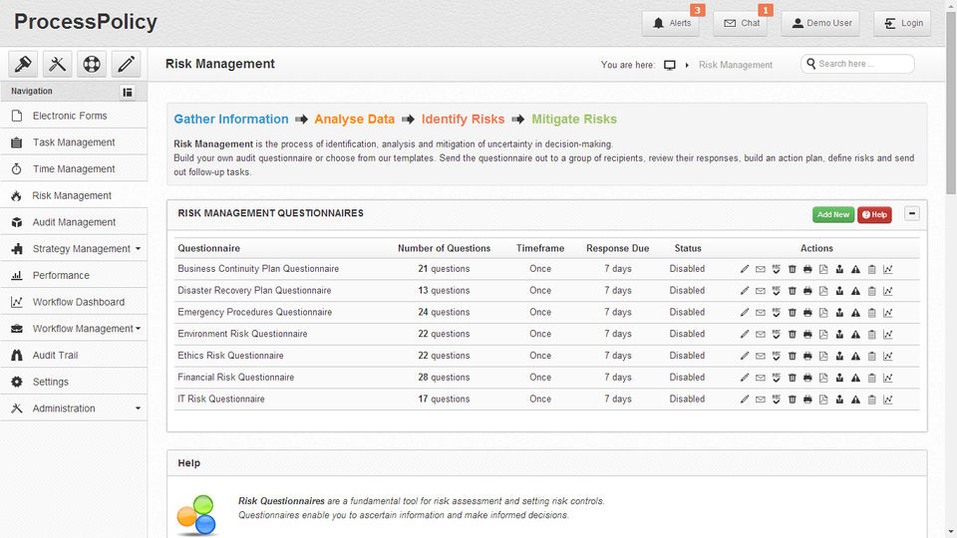
Task: Open the wrench and screwdriver tools button
Action: 57,64
